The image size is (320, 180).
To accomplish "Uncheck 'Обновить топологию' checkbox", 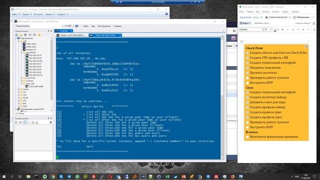I will (247, 68).
